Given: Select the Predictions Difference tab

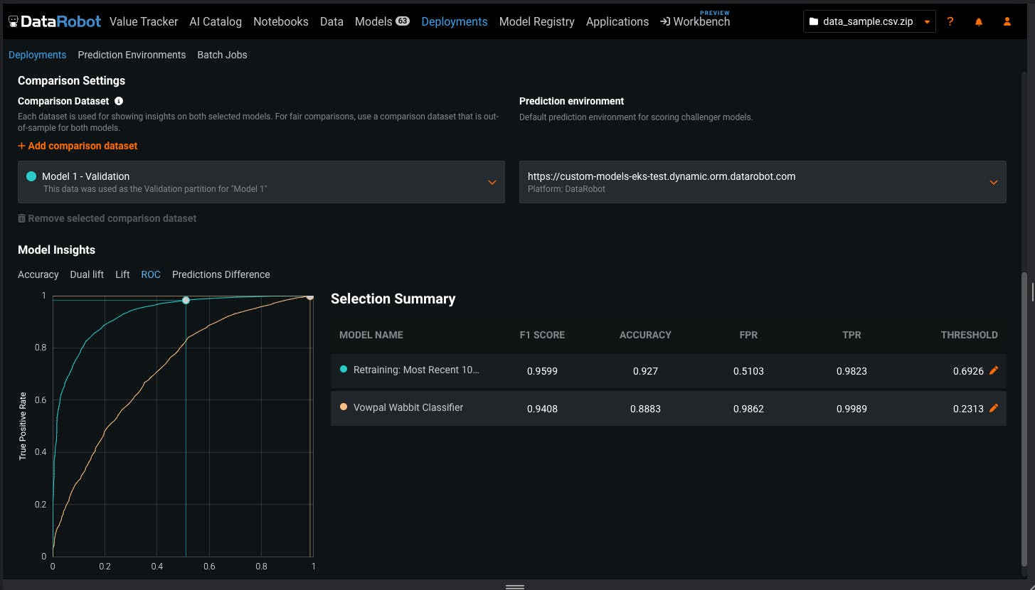Looking at the screenshot, I should click(221, 274).
